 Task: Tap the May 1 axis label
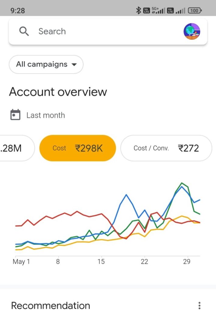click(x=21, y=262)
